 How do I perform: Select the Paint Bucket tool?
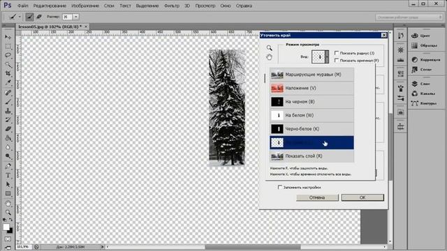[8, 138]
